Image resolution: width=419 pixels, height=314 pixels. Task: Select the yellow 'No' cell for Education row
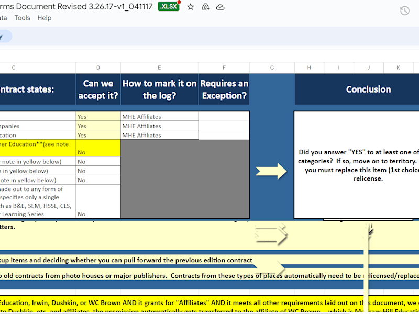click(x=98, y=148)
